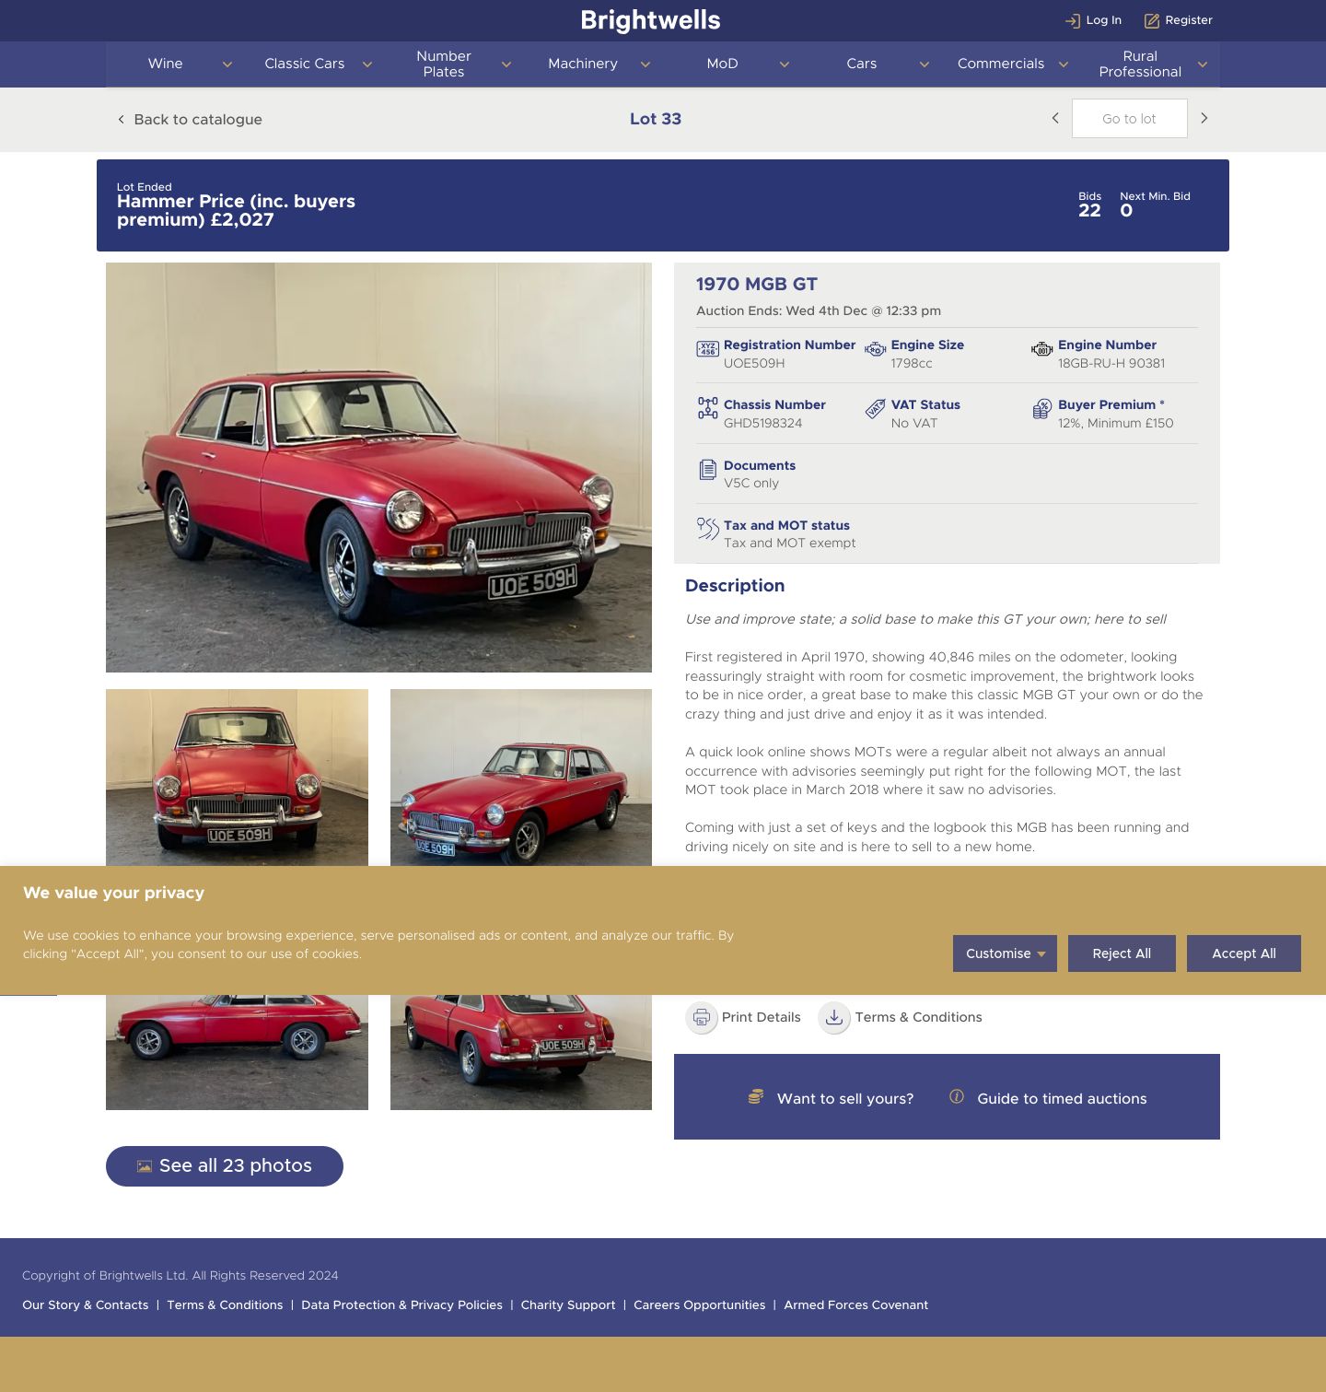Open Armed Forces Covenant footer link
1326x1392 pixels.
pos(856,1305)
